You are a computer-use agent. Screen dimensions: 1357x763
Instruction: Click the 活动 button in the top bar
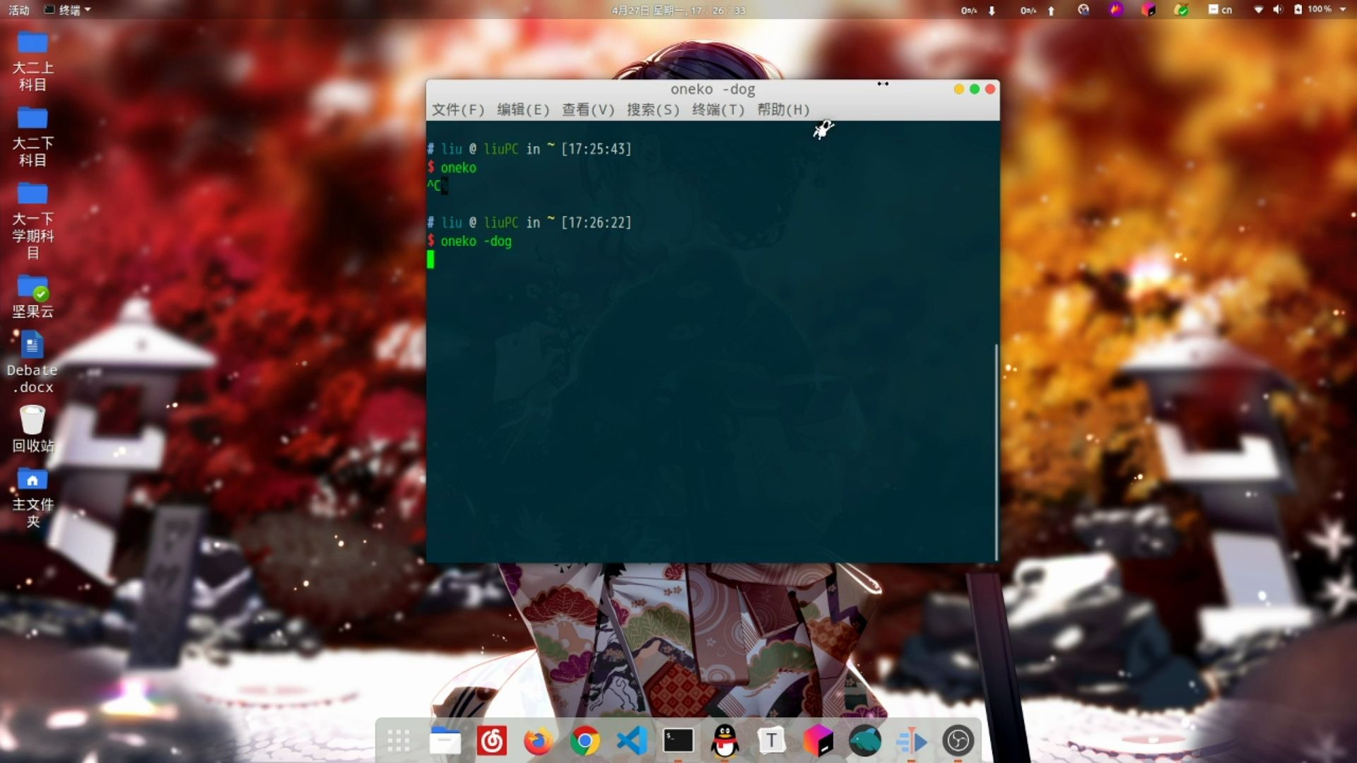(x=19, y=10)
